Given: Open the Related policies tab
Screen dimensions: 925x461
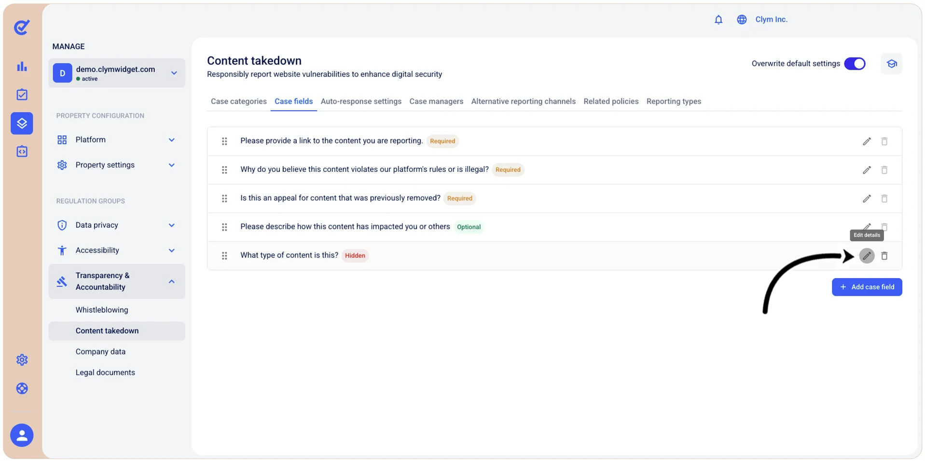Looking at the screenshot, I should [x=611, y=101].
